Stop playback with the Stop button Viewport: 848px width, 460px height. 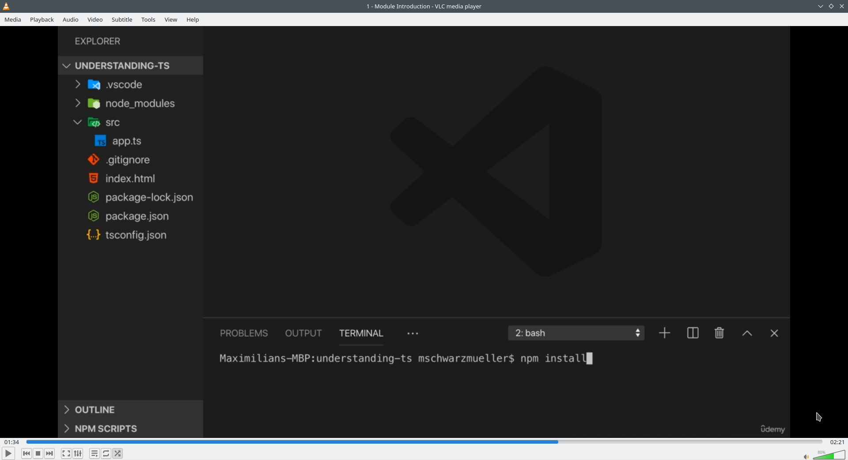point(38,453)
